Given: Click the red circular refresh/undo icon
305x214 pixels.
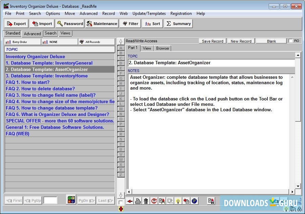Looking at the screenshot, I should point(154,201).
